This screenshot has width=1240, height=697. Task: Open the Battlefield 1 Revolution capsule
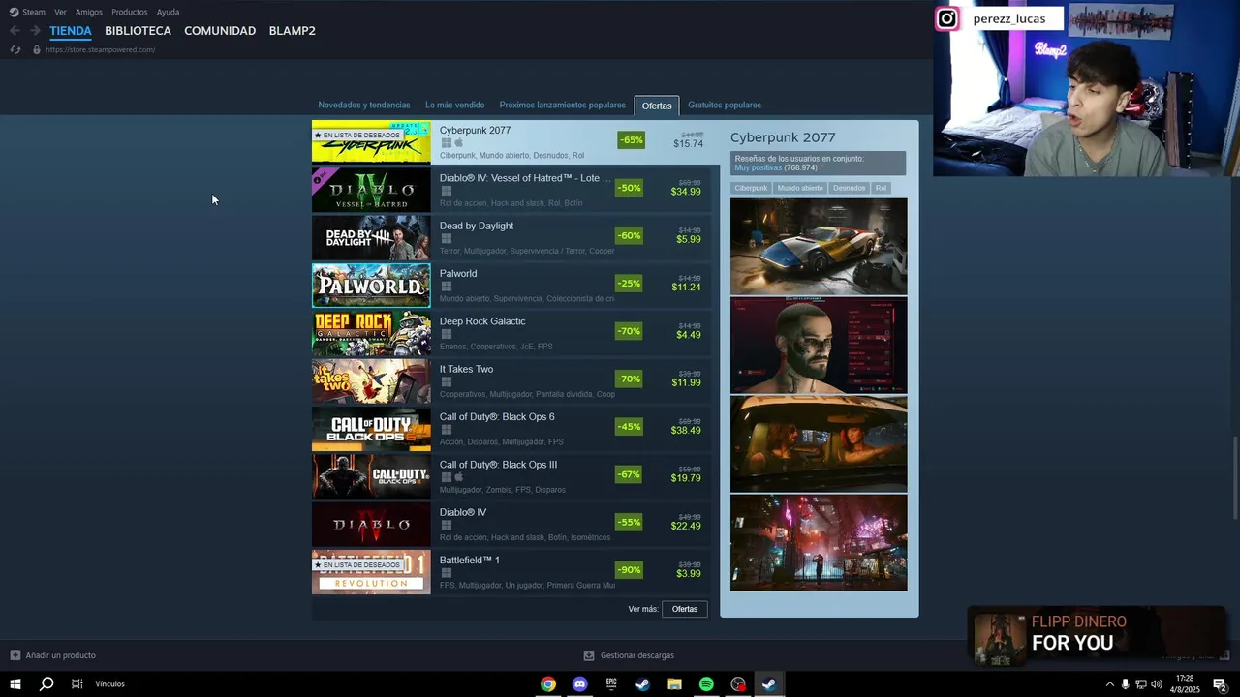tap(371, 572)
